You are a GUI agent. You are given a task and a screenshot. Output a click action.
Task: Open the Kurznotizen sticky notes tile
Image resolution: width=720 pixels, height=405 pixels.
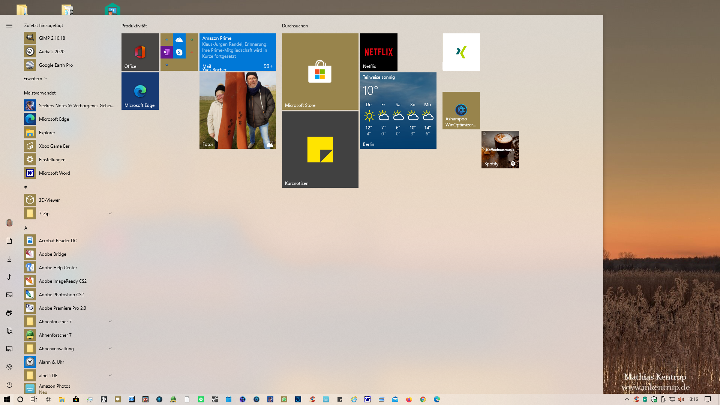click(x=320, y=150)
